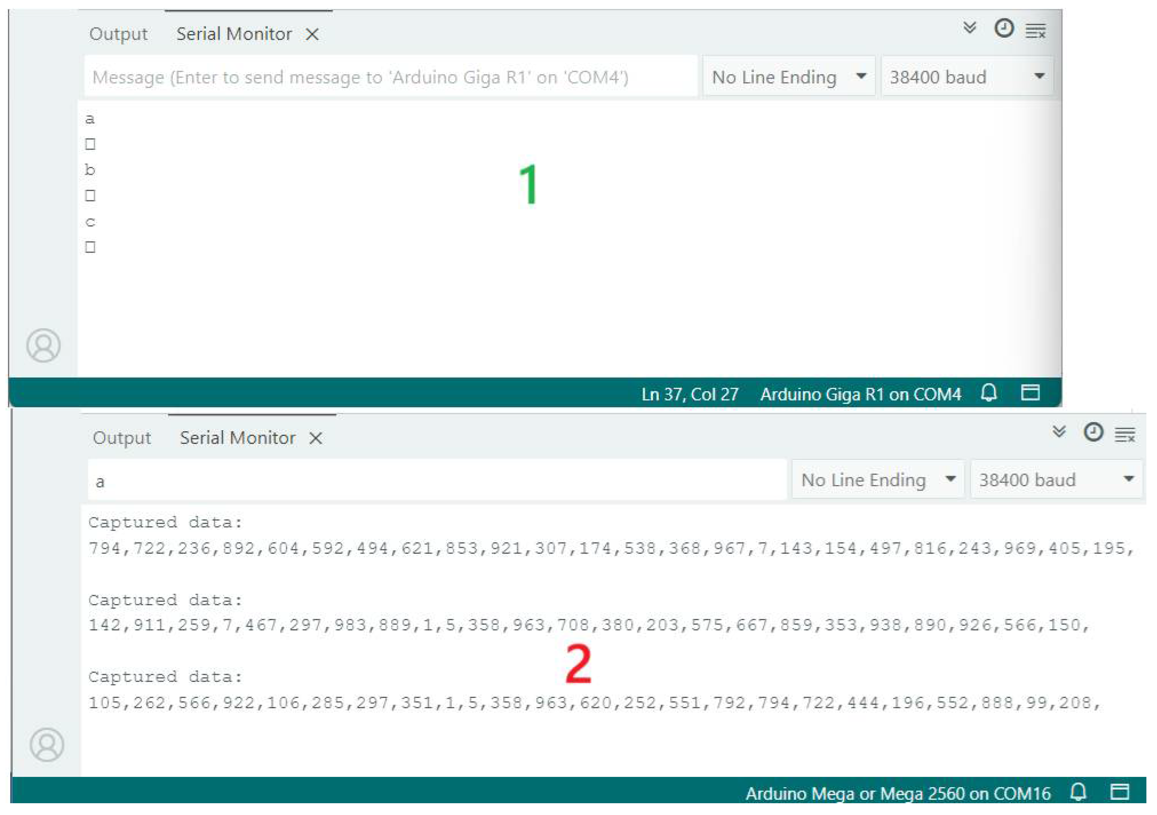Click user profile icon in top sidebar
Viewport: 1157px width, 815px height.
pyautogui.click(x=43, y=346)
